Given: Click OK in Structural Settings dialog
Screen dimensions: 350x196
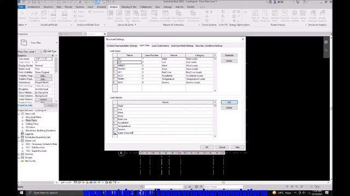Looking at the screenshot, I should pos(207,147).
